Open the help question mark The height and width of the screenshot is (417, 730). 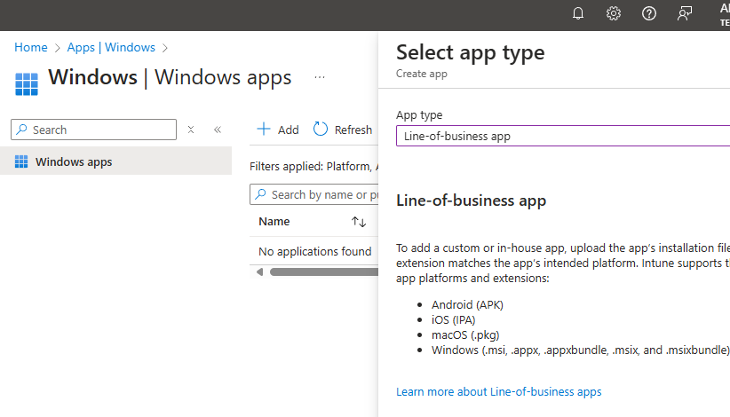pos(648,13)
